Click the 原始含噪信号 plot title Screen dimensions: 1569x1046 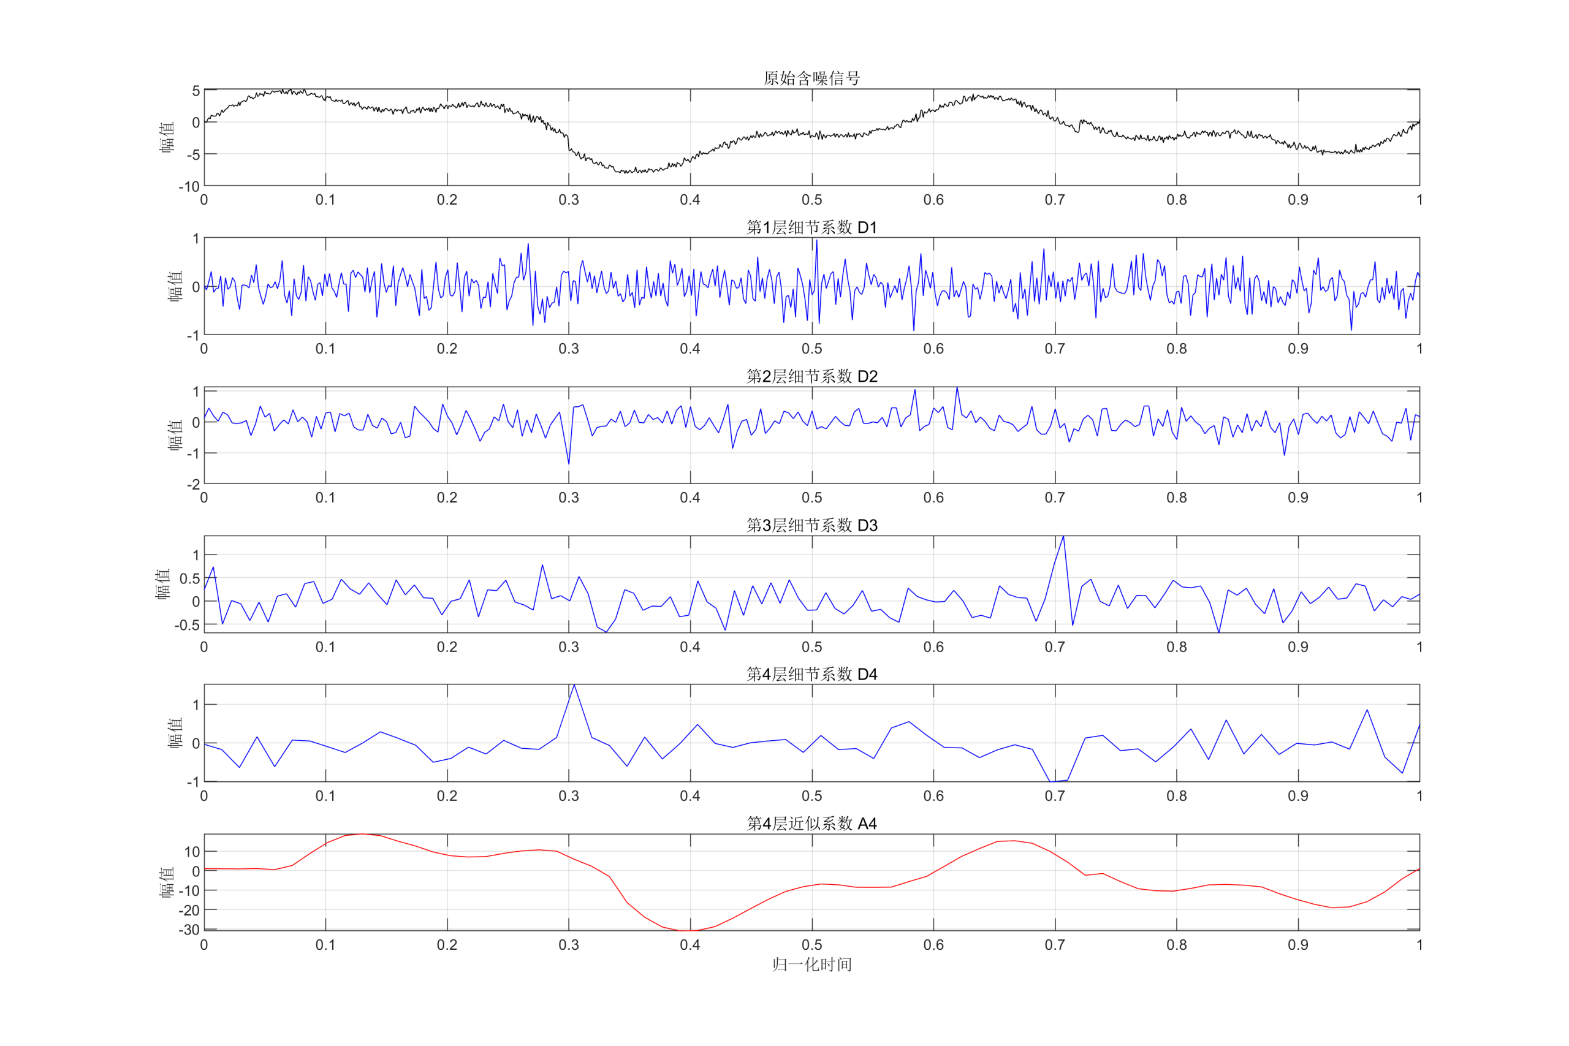(x=811, y=78)
